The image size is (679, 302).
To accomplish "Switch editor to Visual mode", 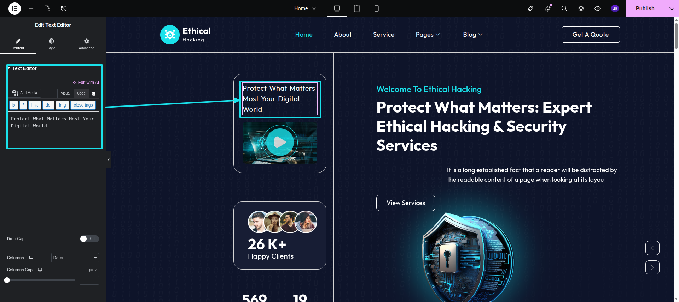I will [65, 93].
